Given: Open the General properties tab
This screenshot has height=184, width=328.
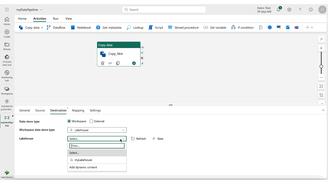Looking at the screenshot, I should pyautogui.click(x=25, y=110).
